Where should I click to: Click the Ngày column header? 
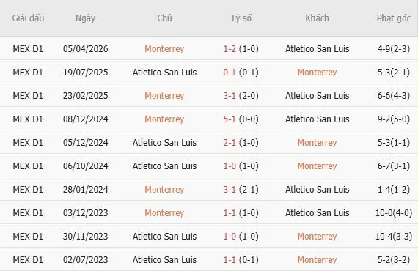coord(85,18)
